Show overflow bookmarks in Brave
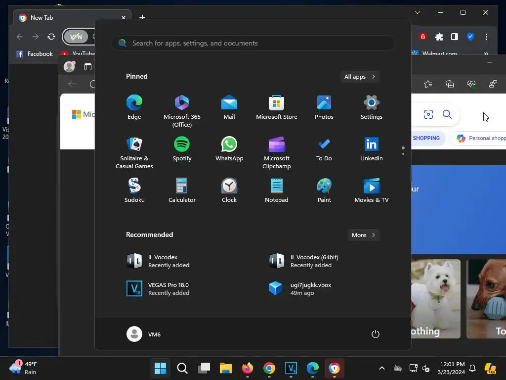The width and height of the screenshot is (506, 380). click(x=486, y=53)
